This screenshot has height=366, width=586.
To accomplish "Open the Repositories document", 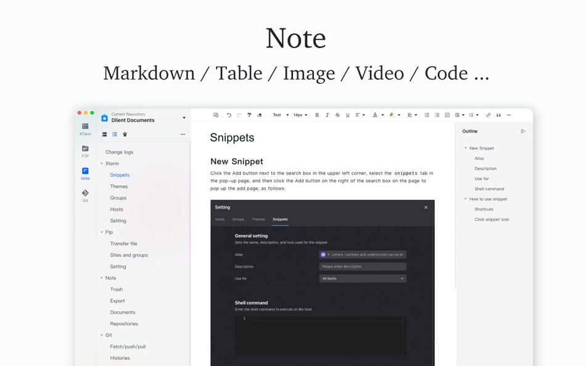I will (x=124, y=324).
